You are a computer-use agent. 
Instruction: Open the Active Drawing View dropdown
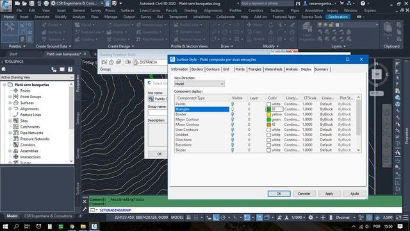[37, 77]
